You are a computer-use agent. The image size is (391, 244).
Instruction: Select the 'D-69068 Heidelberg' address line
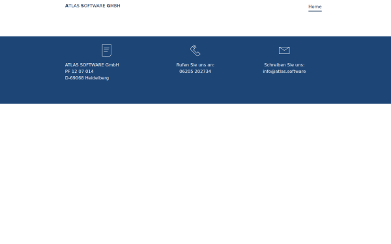87,78
